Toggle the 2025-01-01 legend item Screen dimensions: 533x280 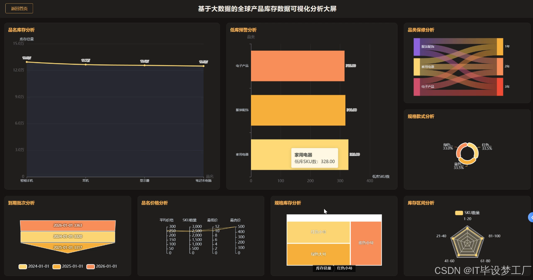tap(68, 266)
